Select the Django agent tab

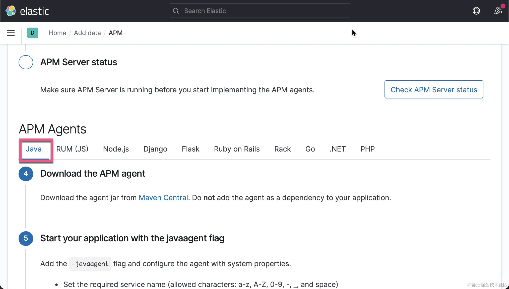[x=155, y=149]
